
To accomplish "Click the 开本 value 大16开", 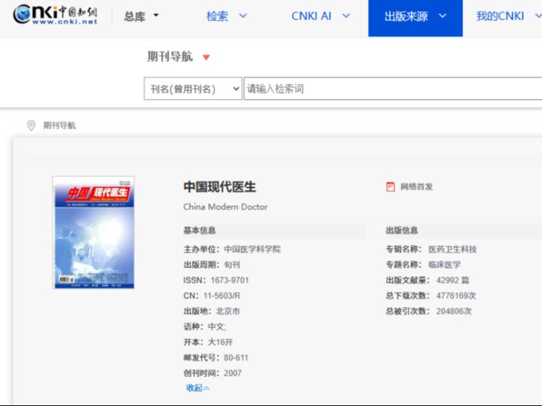I will click(220, 342).
